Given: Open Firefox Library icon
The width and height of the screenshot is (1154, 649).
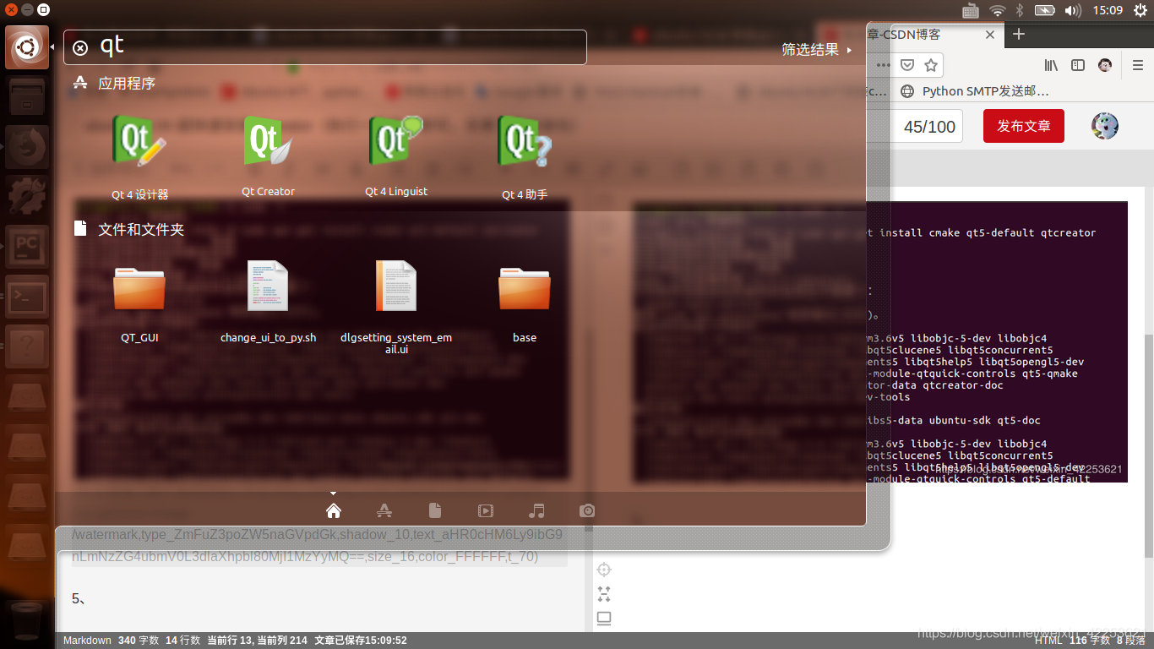Looking at the screenshot, I should [x=1052, y=65].
